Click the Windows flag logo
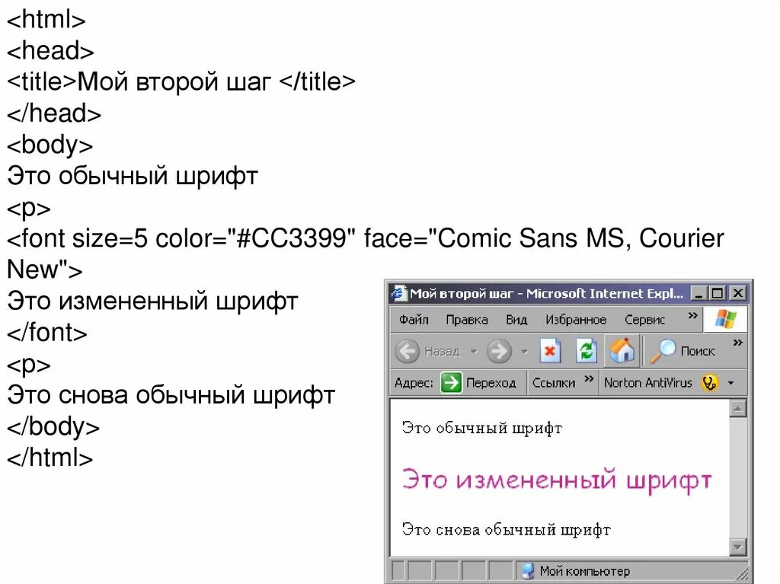Image resolution: width=780 pixels, height=584 pixels. point(725,319)
